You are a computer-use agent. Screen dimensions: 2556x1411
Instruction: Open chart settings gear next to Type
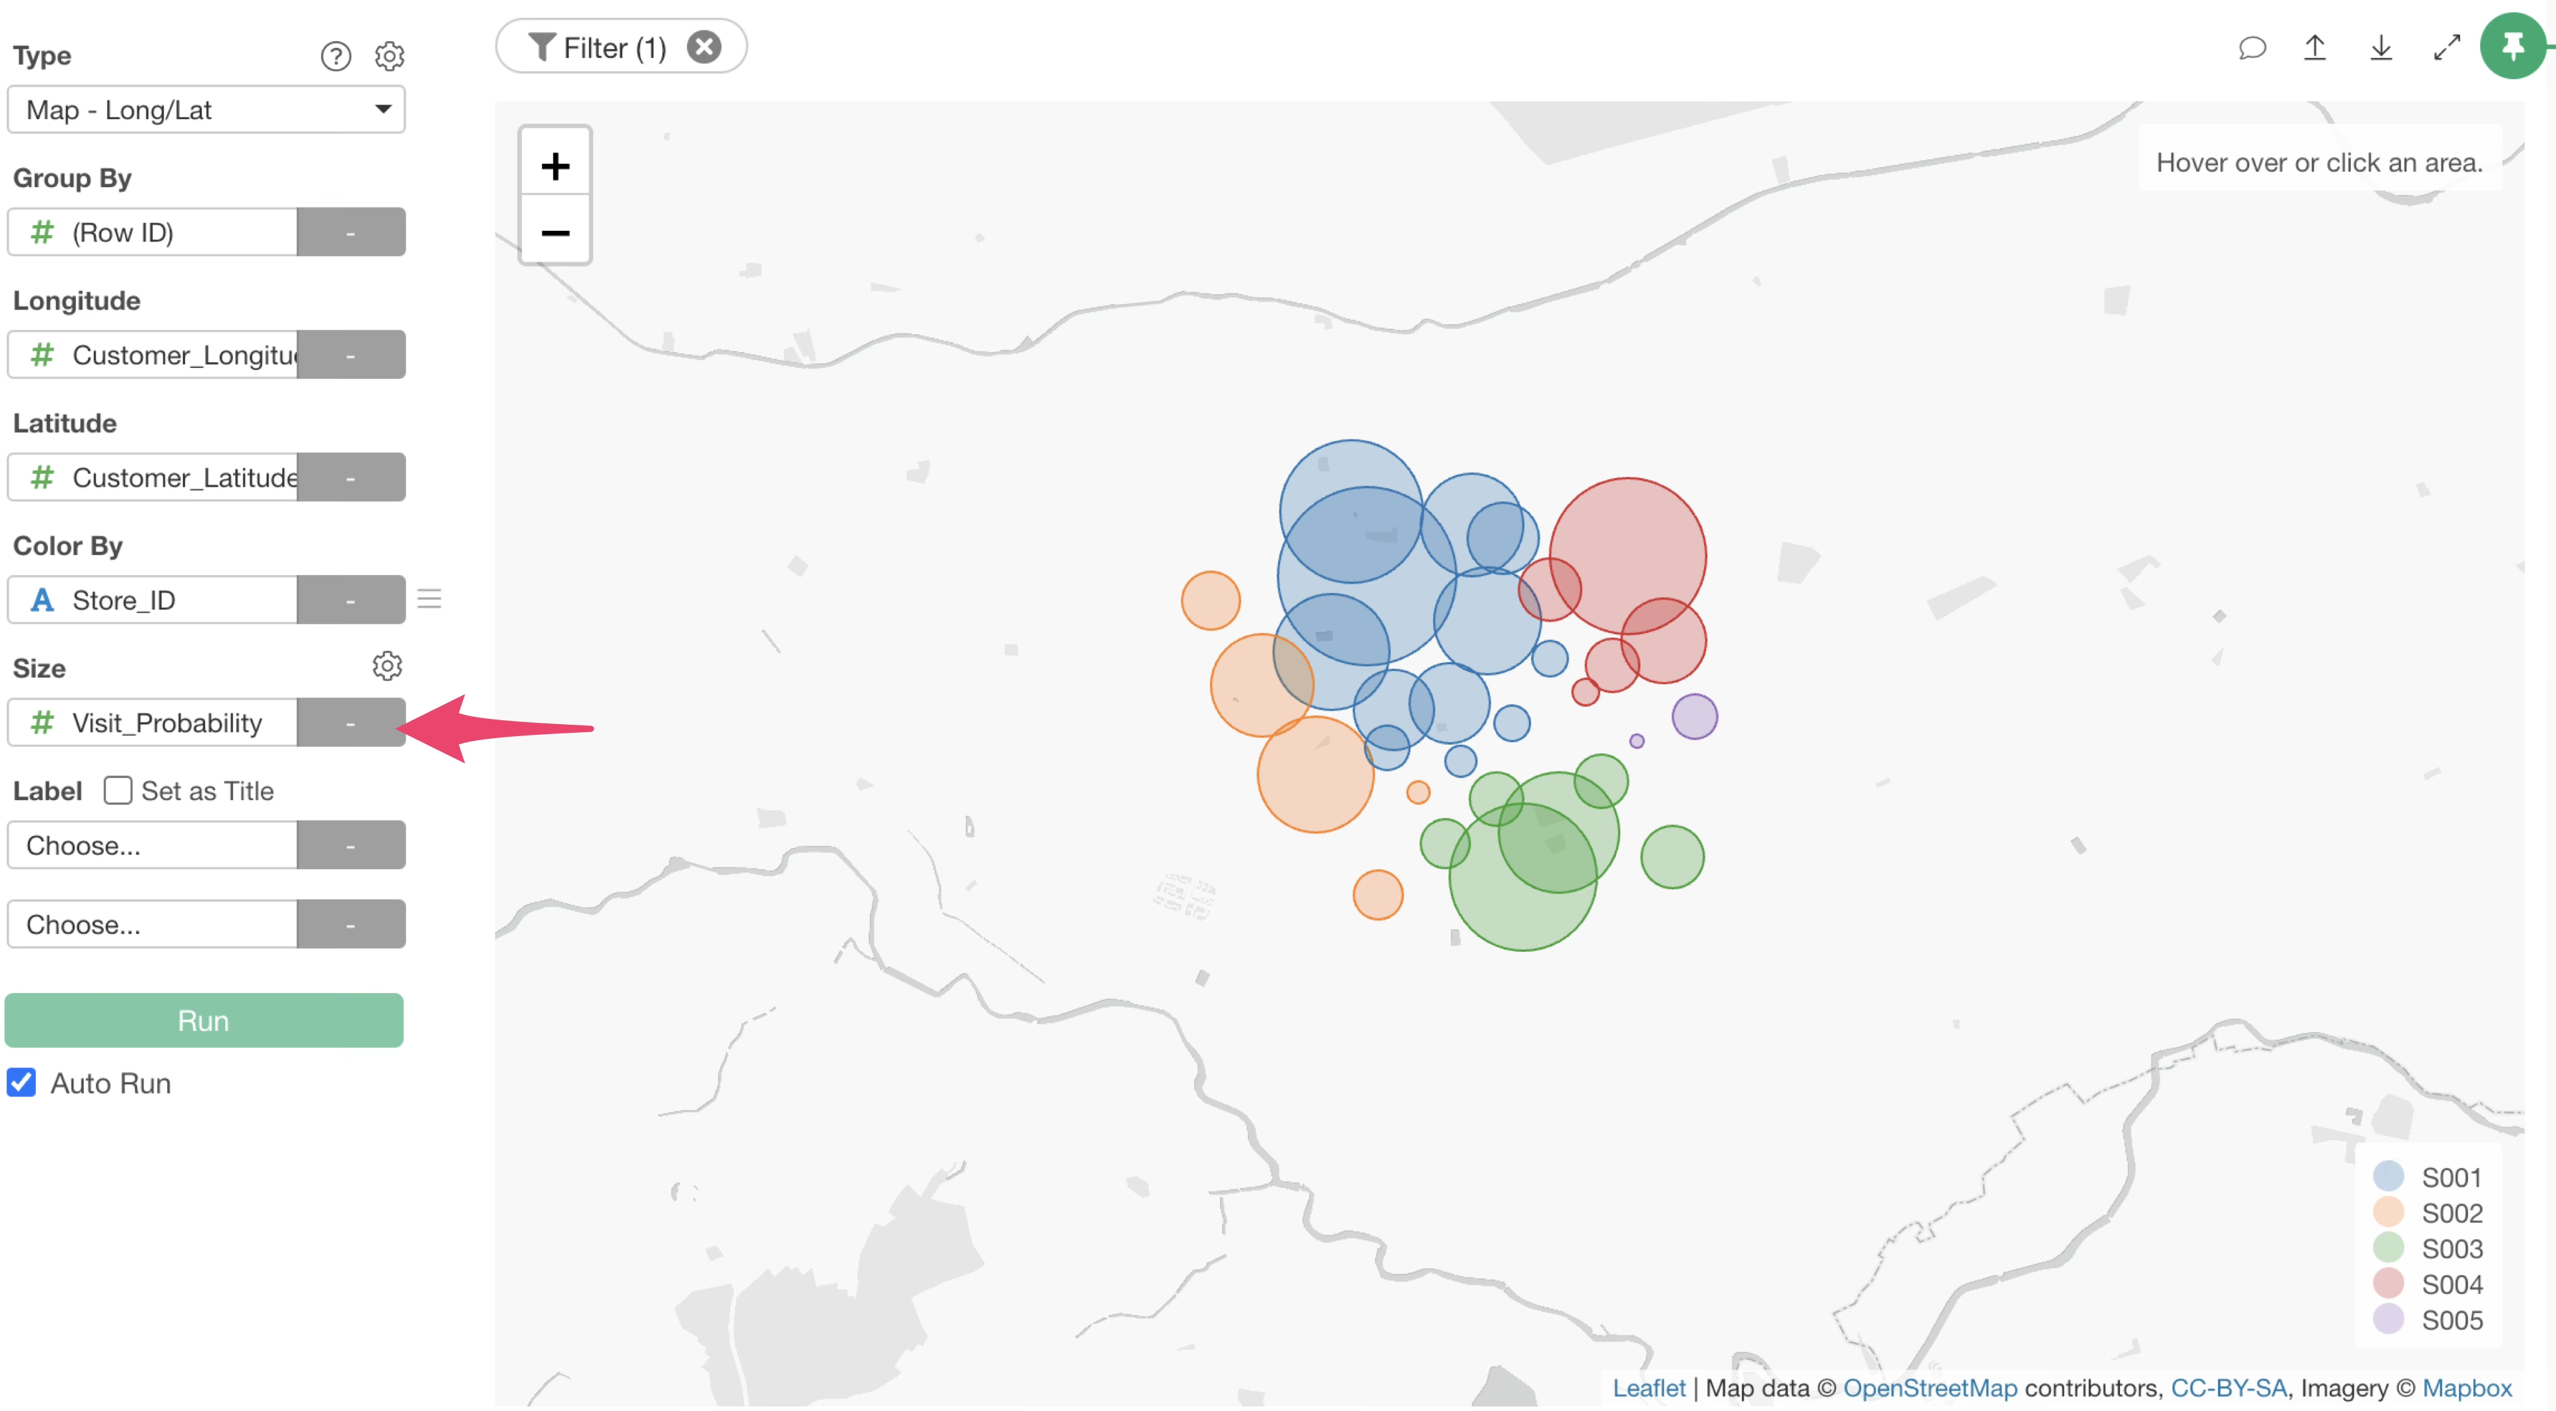389,55
